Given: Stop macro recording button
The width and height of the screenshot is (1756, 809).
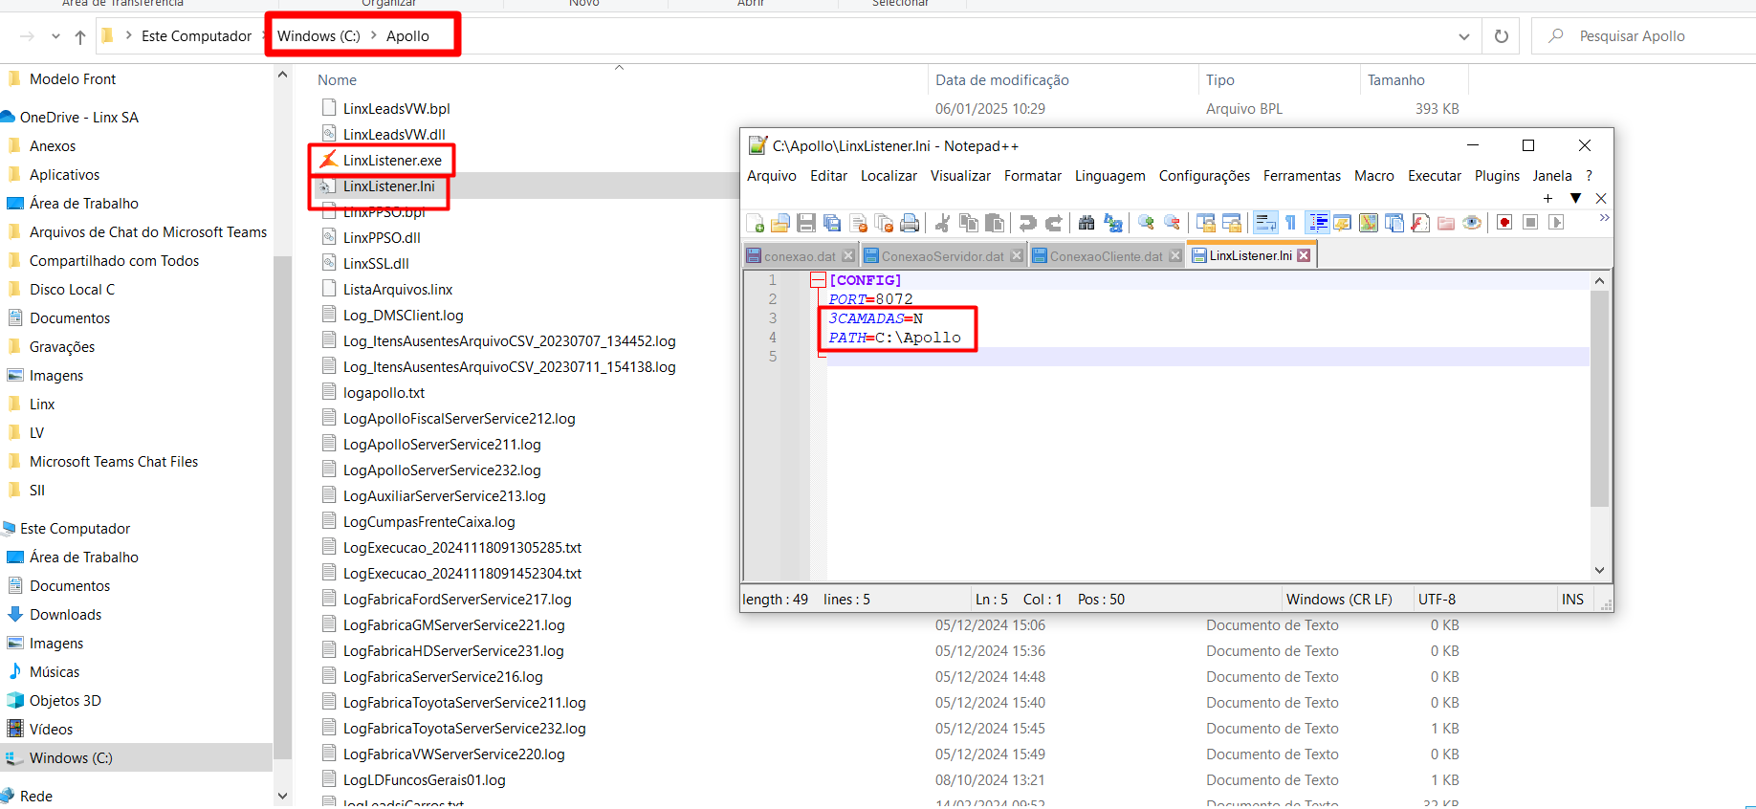Looking at the screenshot, I should [x=1530, y=223].
